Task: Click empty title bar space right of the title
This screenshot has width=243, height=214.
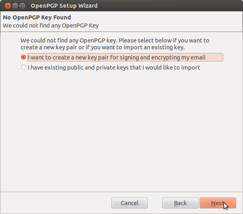Action: [170, 6]
